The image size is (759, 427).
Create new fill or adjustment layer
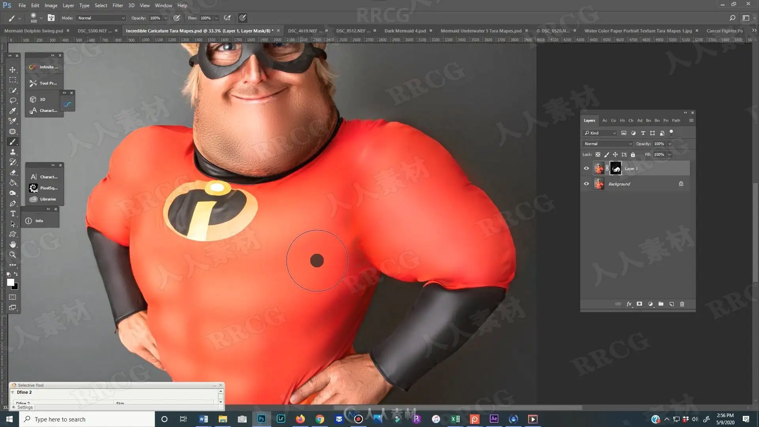tap(650, 304)
